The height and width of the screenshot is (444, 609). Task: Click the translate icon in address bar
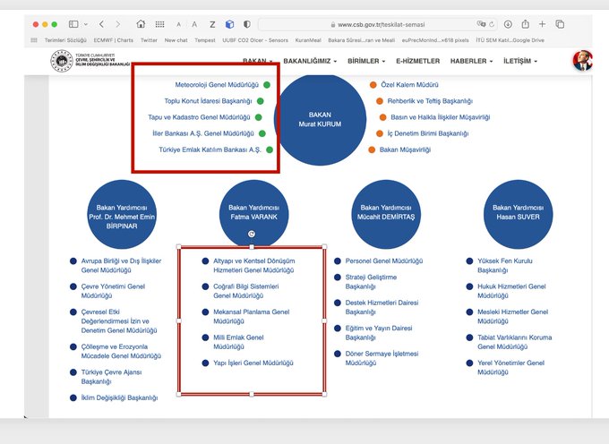pyautogui.click(x=481, y=24)
